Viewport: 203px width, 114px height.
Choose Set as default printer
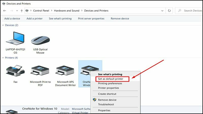110,79
